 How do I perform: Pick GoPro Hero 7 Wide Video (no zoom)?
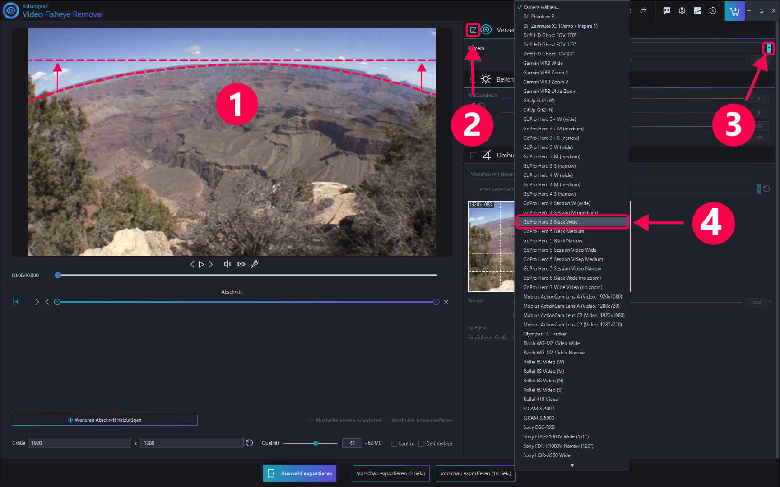pyautogui.click(x=572, y=287)
